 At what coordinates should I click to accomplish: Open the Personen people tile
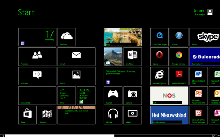(37, 56)
